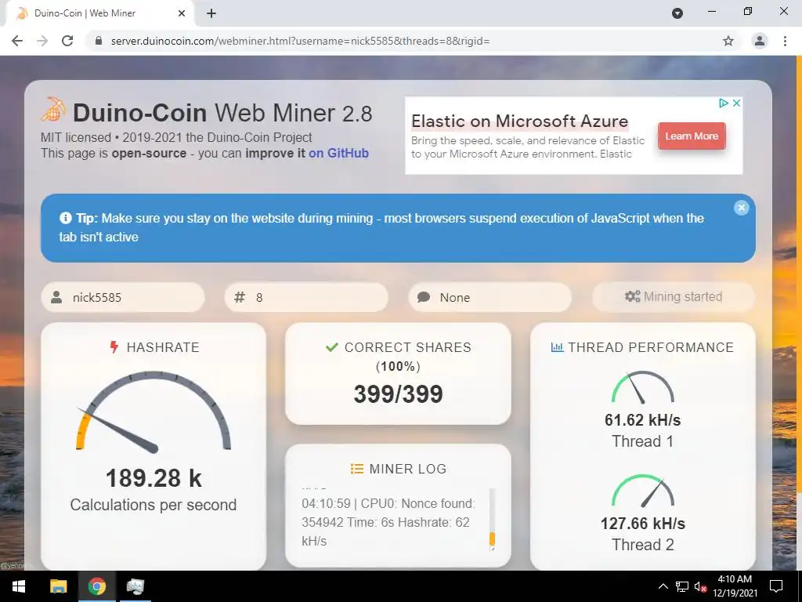The image size is (802, 602).
Task: Open the Chrome three-dot menu
Action: point(785,41)
